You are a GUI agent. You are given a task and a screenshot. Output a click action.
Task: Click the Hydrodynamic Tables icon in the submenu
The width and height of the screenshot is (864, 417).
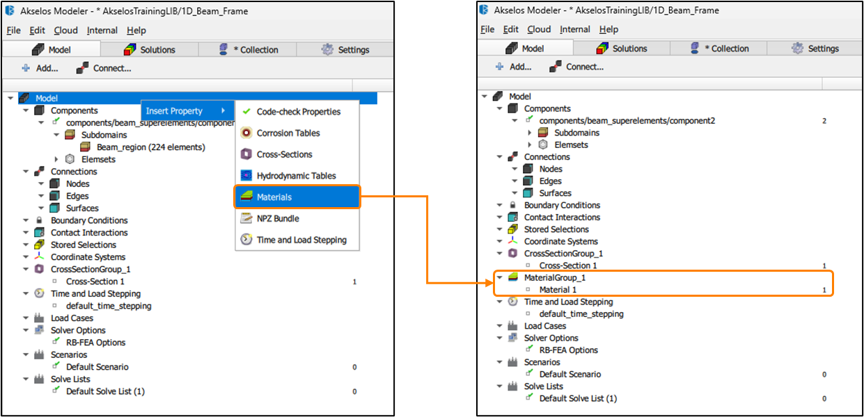tap(246, 176)
